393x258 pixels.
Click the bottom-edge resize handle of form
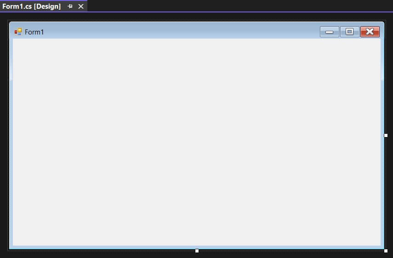197,251
